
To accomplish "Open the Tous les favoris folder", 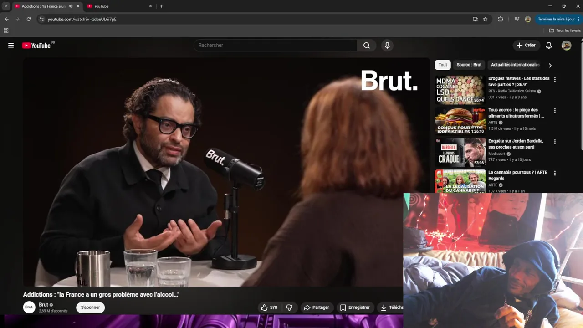I will pos(565,31).
